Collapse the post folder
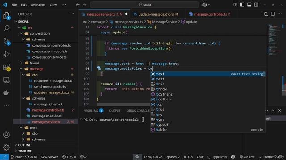286x160 pixels. click(x=33, y=128)
